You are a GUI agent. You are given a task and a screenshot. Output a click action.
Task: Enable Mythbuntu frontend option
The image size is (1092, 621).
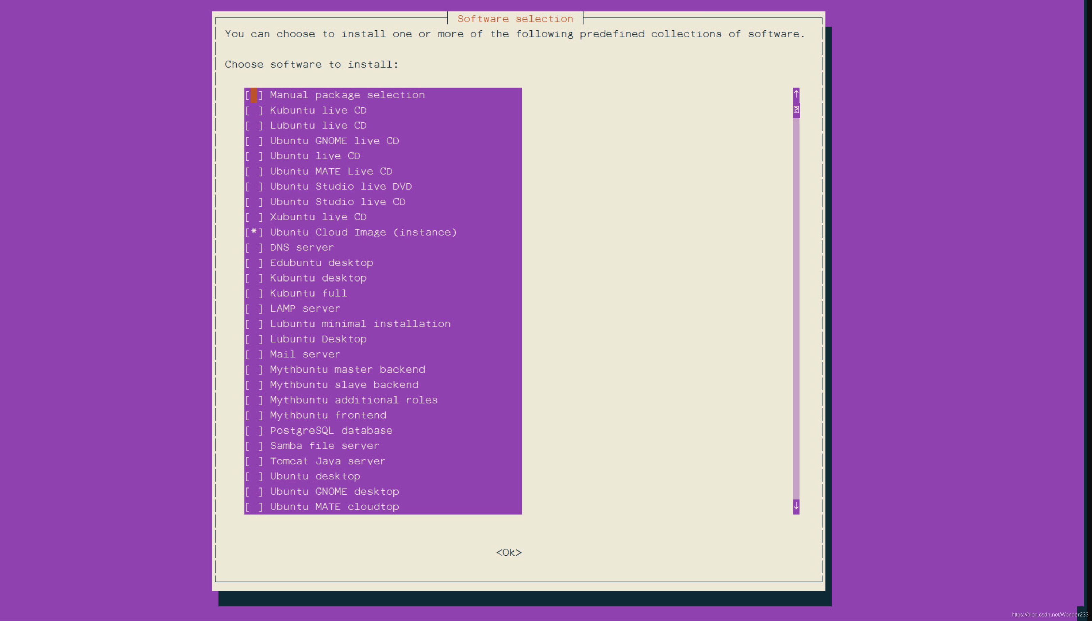click(x=254, y=415)
